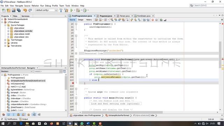Open the Navigate menu
224x126 pixels.
(19, 6)
